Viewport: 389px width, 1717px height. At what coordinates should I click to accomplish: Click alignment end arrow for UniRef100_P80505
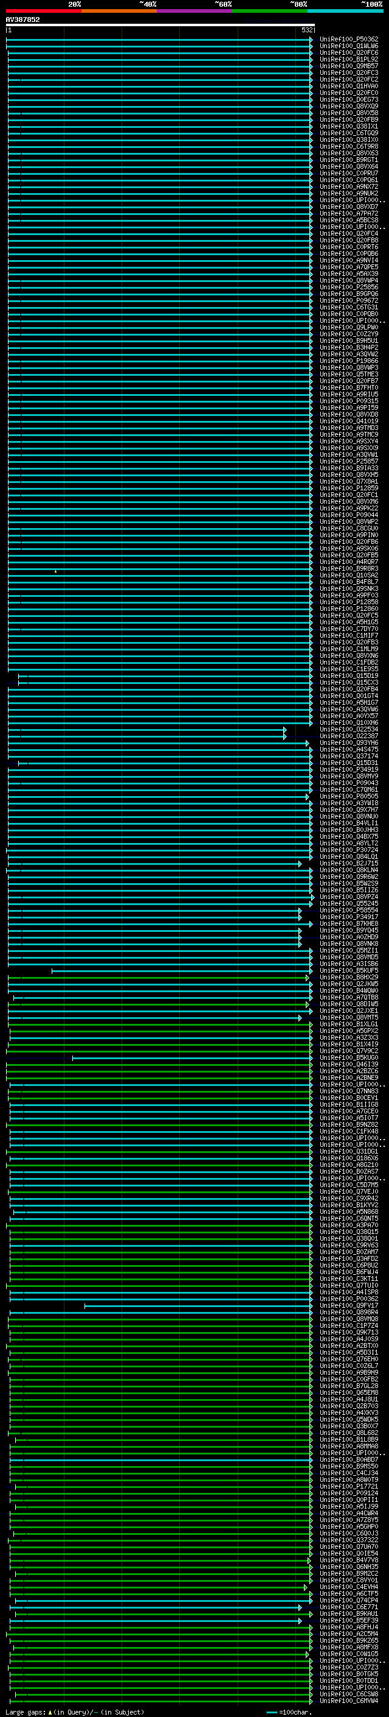point(307,797)
